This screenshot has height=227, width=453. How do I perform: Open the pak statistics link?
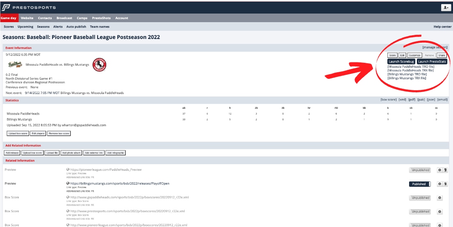coord(421,100)
